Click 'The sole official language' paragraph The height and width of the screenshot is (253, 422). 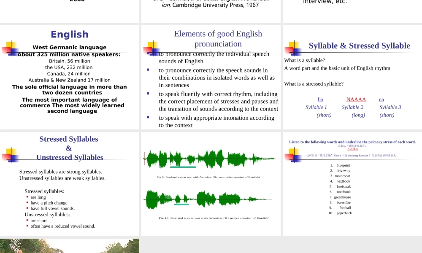pos(70,89)
